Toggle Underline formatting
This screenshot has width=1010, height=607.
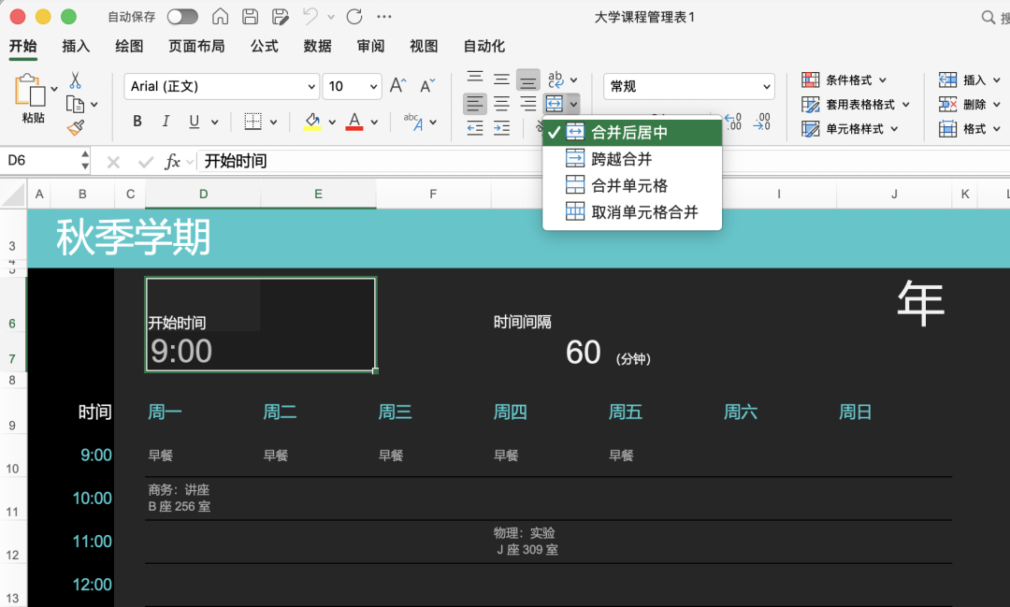coord(194,122)
